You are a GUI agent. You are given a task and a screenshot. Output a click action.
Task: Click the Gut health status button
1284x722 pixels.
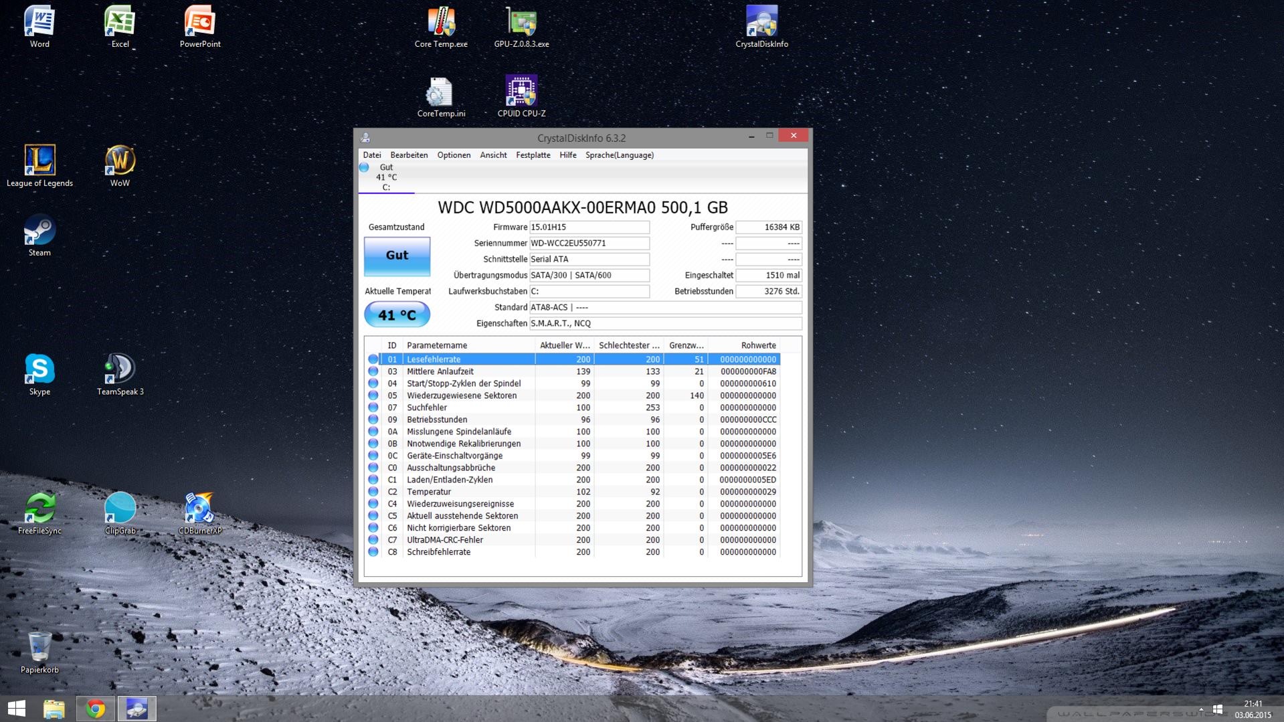397,256
